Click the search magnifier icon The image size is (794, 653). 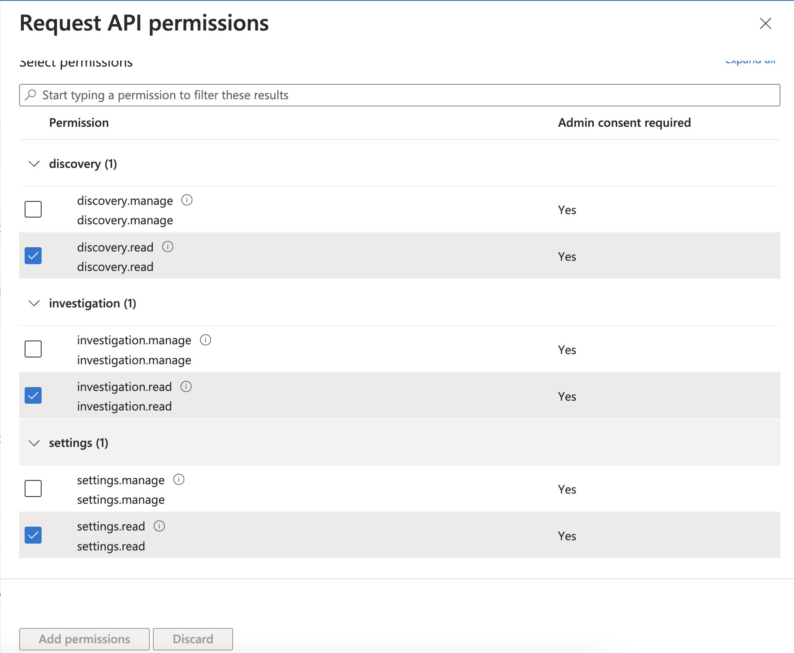31,95
